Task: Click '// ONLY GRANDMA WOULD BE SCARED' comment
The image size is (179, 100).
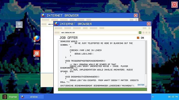Action: pyautogui.click(x=93, y=64)
